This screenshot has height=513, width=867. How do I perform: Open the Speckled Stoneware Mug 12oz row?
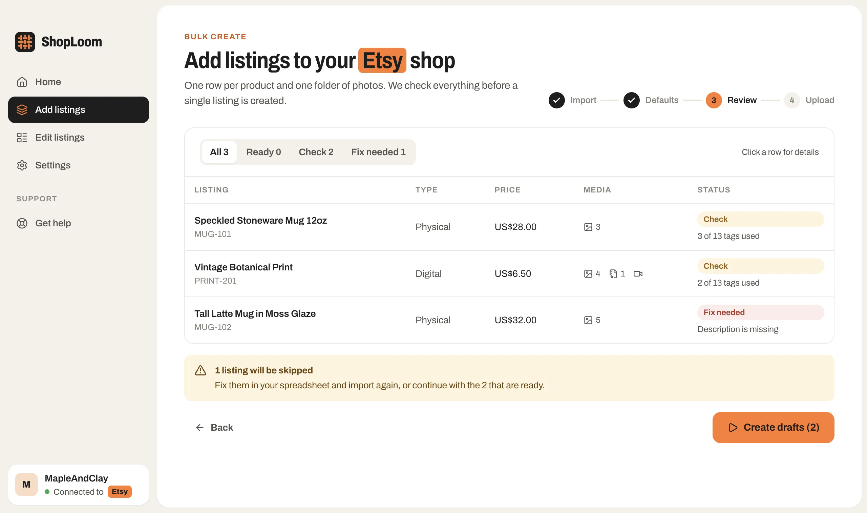coord(509,227)
